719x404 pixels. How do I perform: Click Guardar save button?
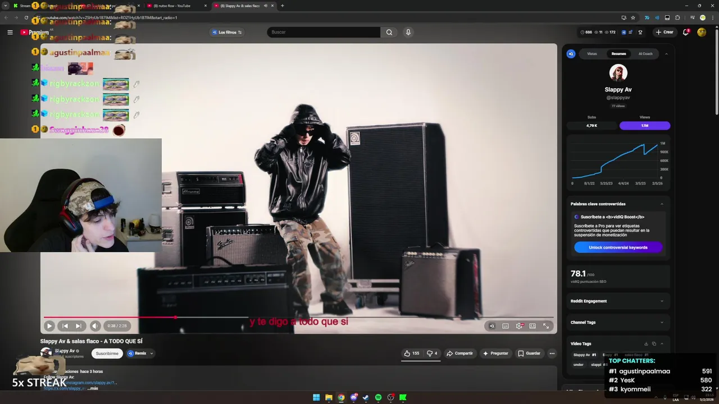[x=529, y=353]
